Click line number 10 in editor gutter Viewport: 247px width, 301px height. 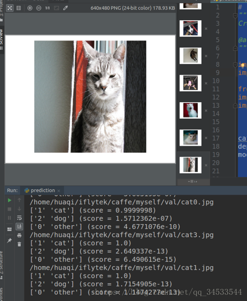(216, 81)
